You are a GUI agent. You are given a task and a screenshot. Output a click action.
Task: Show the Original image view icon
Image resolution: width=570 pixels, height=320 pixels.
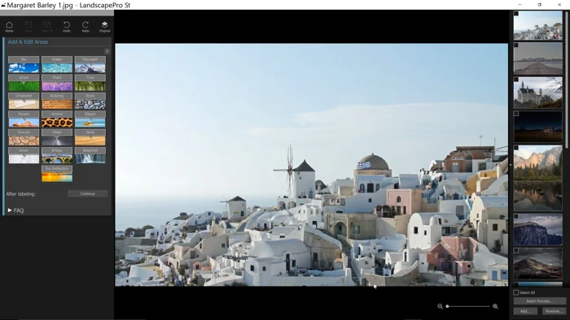(x=104, y=27)
